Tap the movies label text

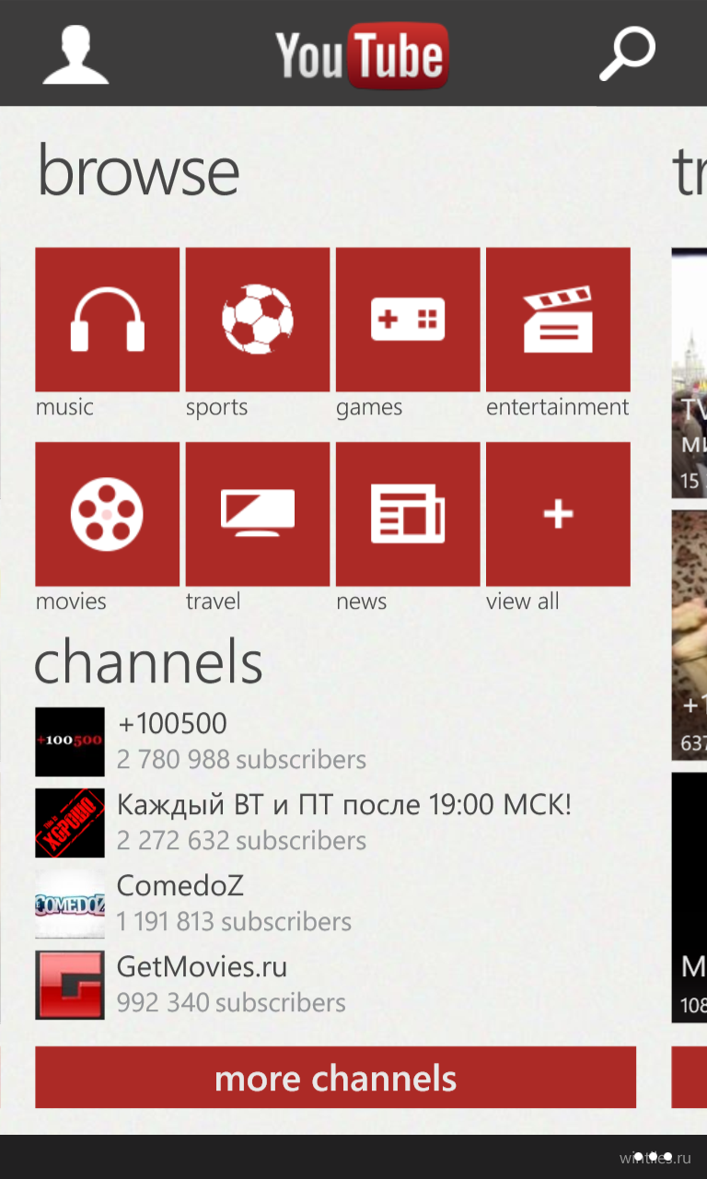71,601
